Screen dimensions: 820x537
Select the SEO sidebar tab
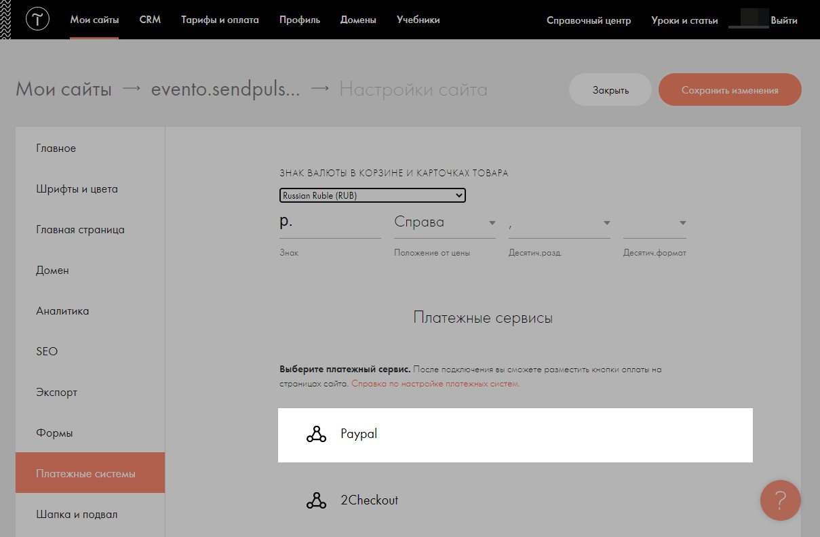click(x=90, y=351)
